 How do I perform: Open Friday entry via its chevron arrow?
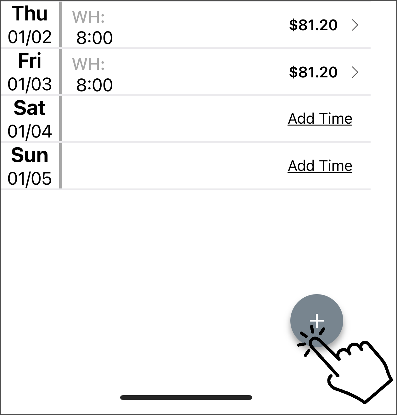355,72
